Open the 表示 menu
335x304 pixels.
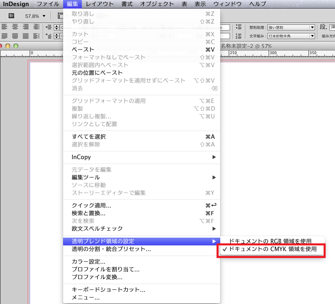[200, 4]
